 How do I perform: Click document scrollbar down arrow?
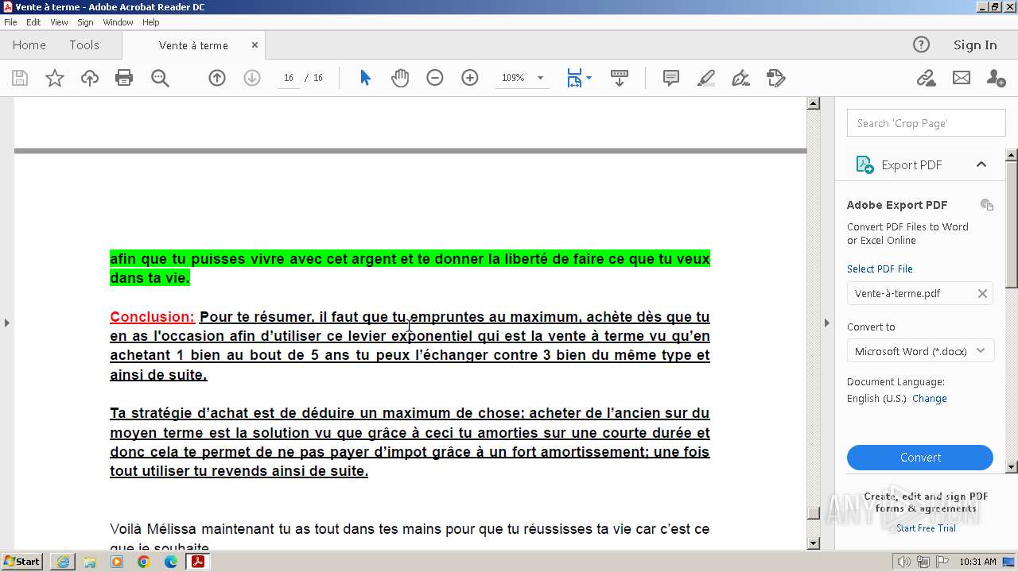(x=813, y=543)
